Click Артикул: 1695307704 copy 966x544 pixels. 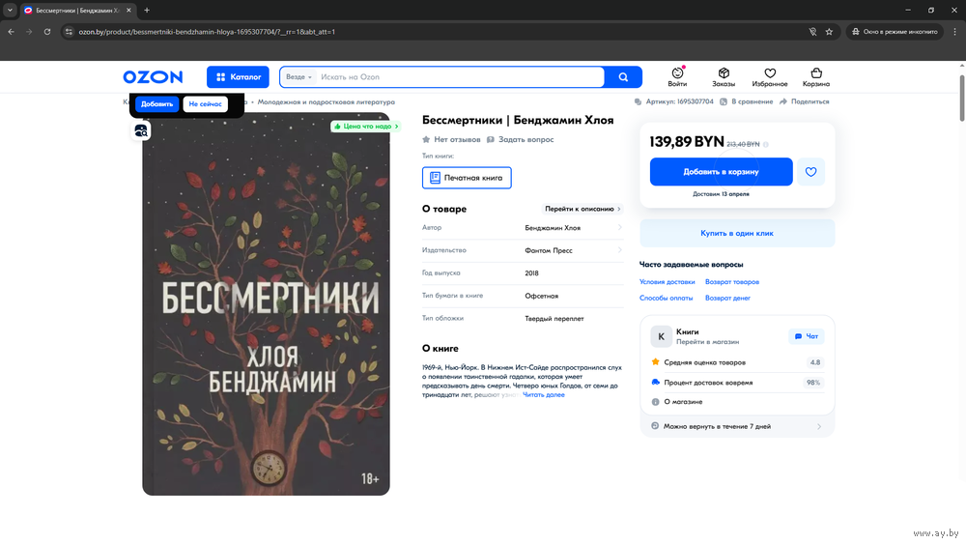674,101
